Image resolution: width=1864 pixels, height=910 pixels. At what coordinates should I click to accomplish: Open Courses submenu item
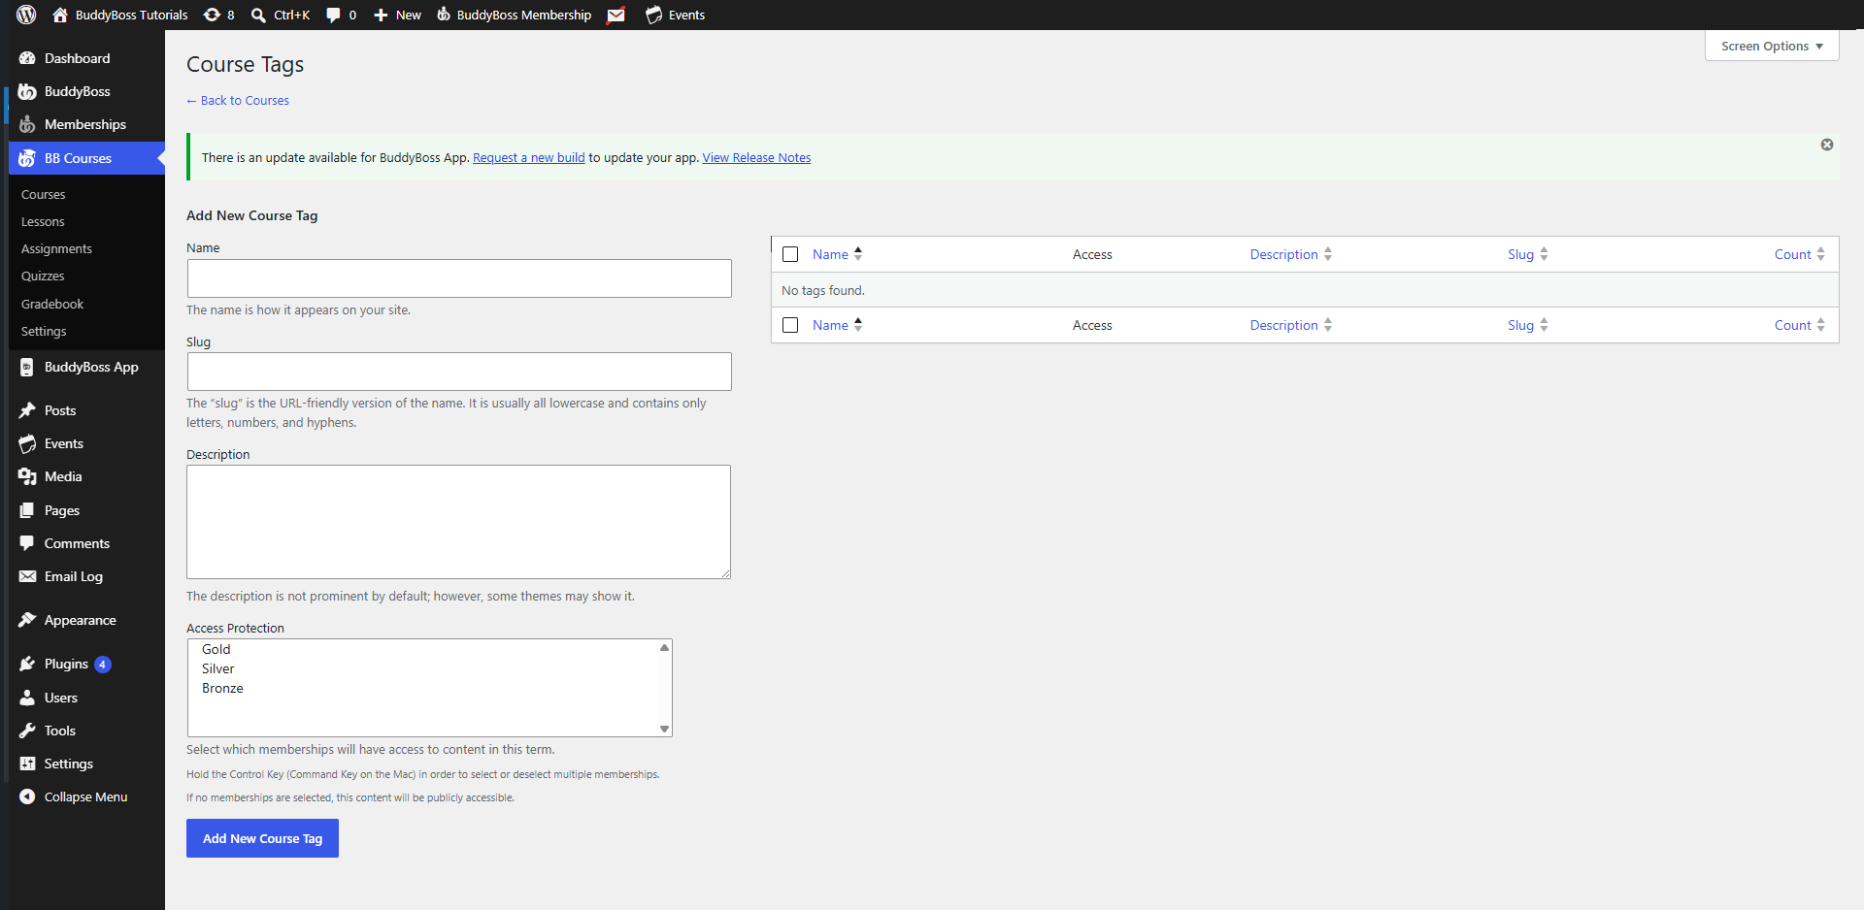tap(44, 194)
